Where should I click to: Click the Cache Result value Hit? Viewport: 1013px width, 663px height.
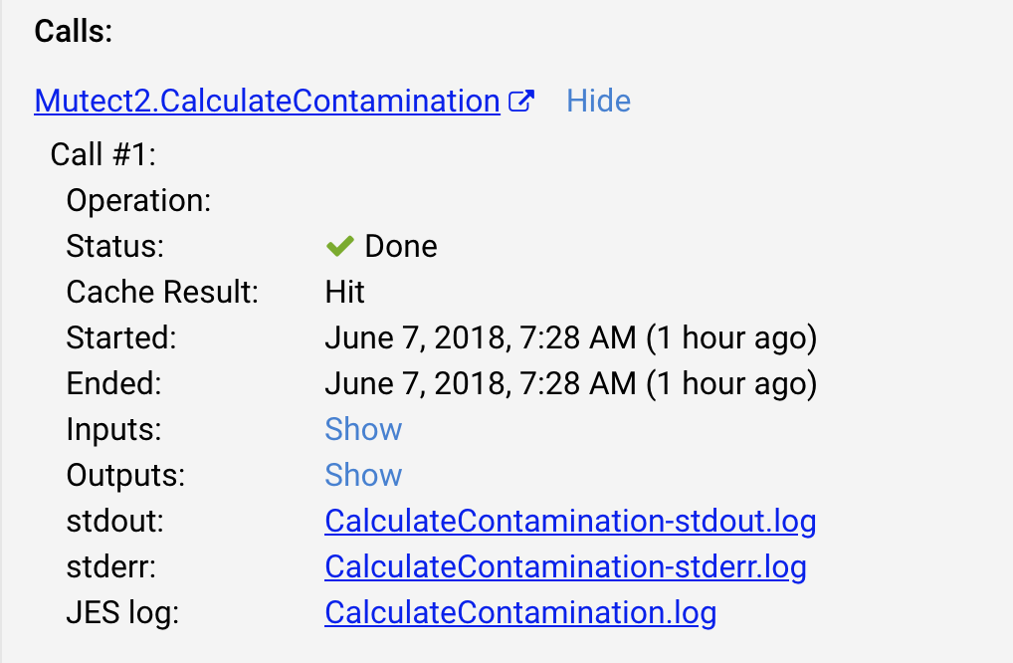tap(344, 292)
